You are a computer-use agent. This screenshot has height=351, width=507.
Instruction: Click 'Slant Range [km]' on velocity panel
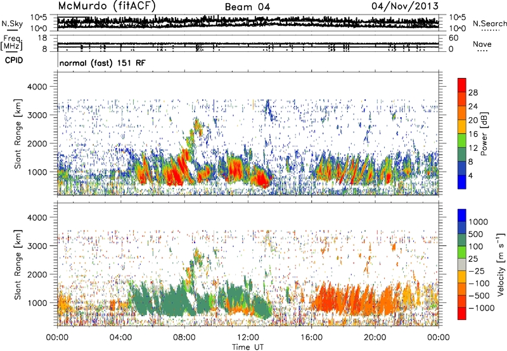[18, 264]
